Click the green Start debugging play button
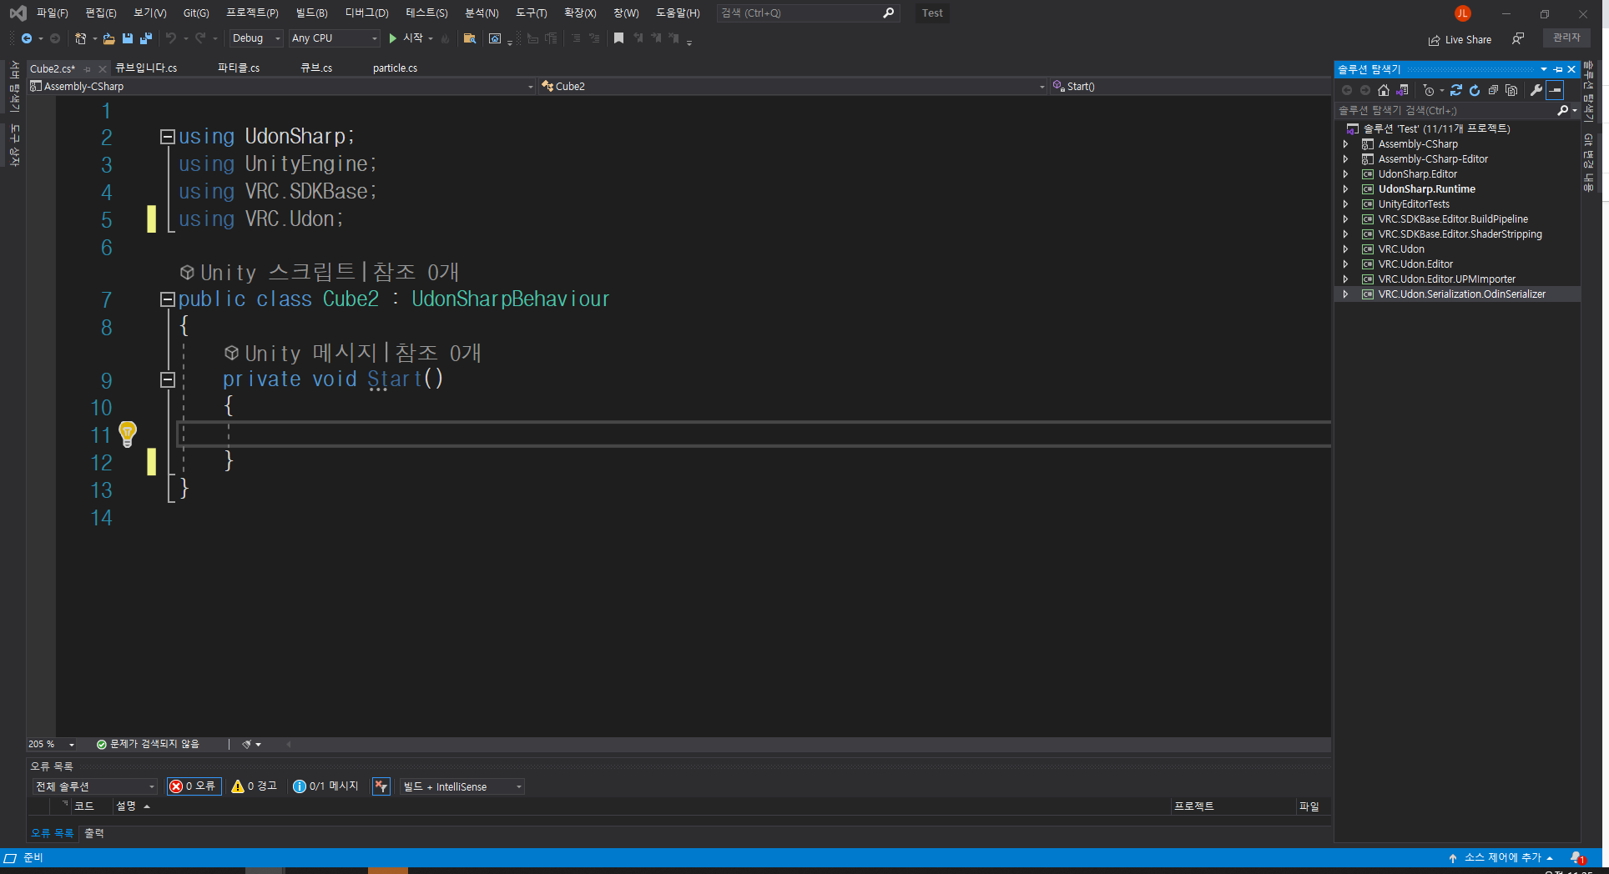 tap(393, 38)
